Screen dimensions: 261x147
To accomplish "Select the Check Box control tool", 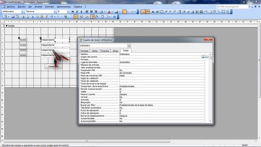I will coord(175,12).
